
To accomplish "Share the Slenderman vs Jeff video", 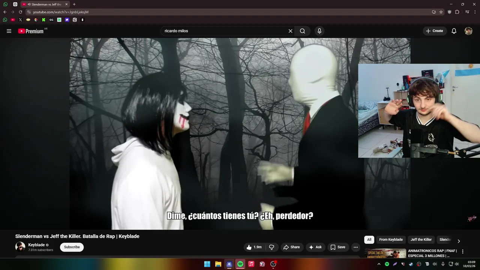I will (291, 247).
